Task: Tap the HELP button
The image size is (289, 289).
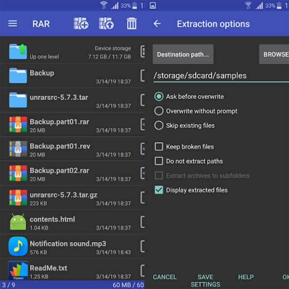Action: (x=246, y=277)
